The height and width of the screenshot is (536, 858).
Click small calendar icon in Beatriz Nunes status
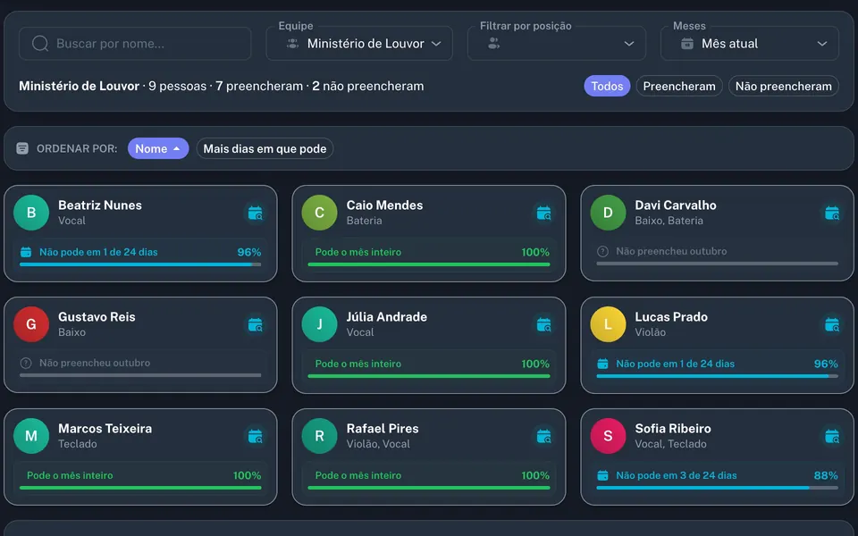click(x=26, y=252)
